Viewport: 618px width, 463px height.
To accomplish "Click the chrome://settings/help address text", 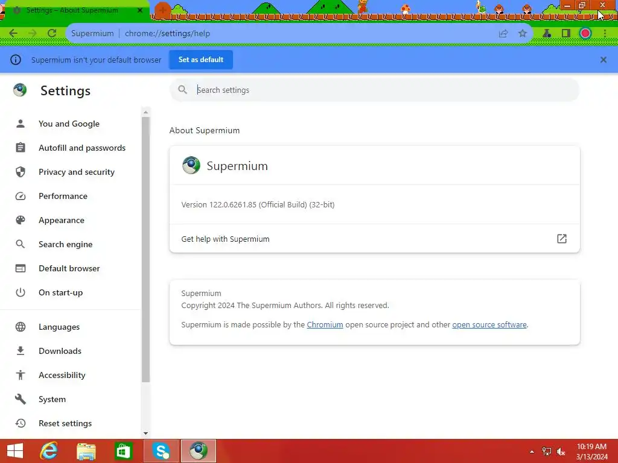I will coord(168,34).
